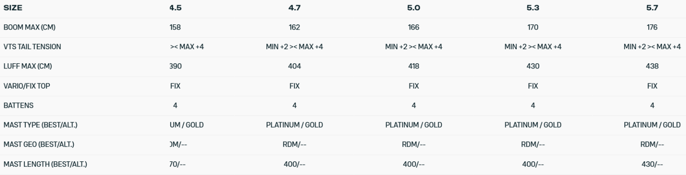Select the battens value in the 5.3 column
686x175 pixels.
point(533,105)
